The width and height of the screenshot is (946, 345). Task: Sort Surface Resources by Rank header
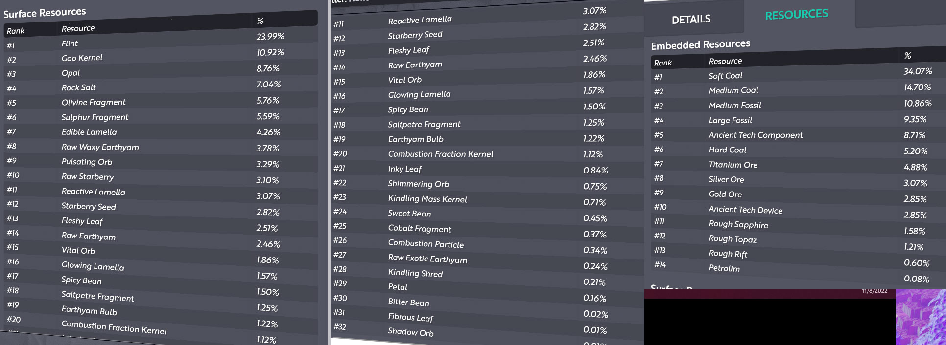point(16,31)
